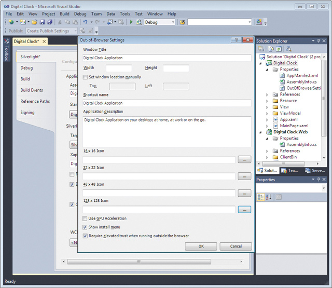Viewport: 332px width, 288px height.
Task: Open the Project menu
Action: 48,14
